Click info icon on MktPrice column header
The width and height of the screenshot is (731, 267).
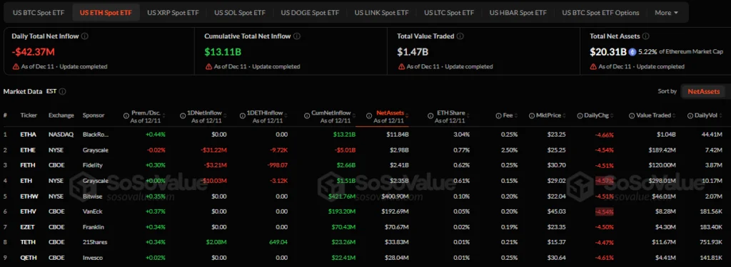(x=532, y=115)
